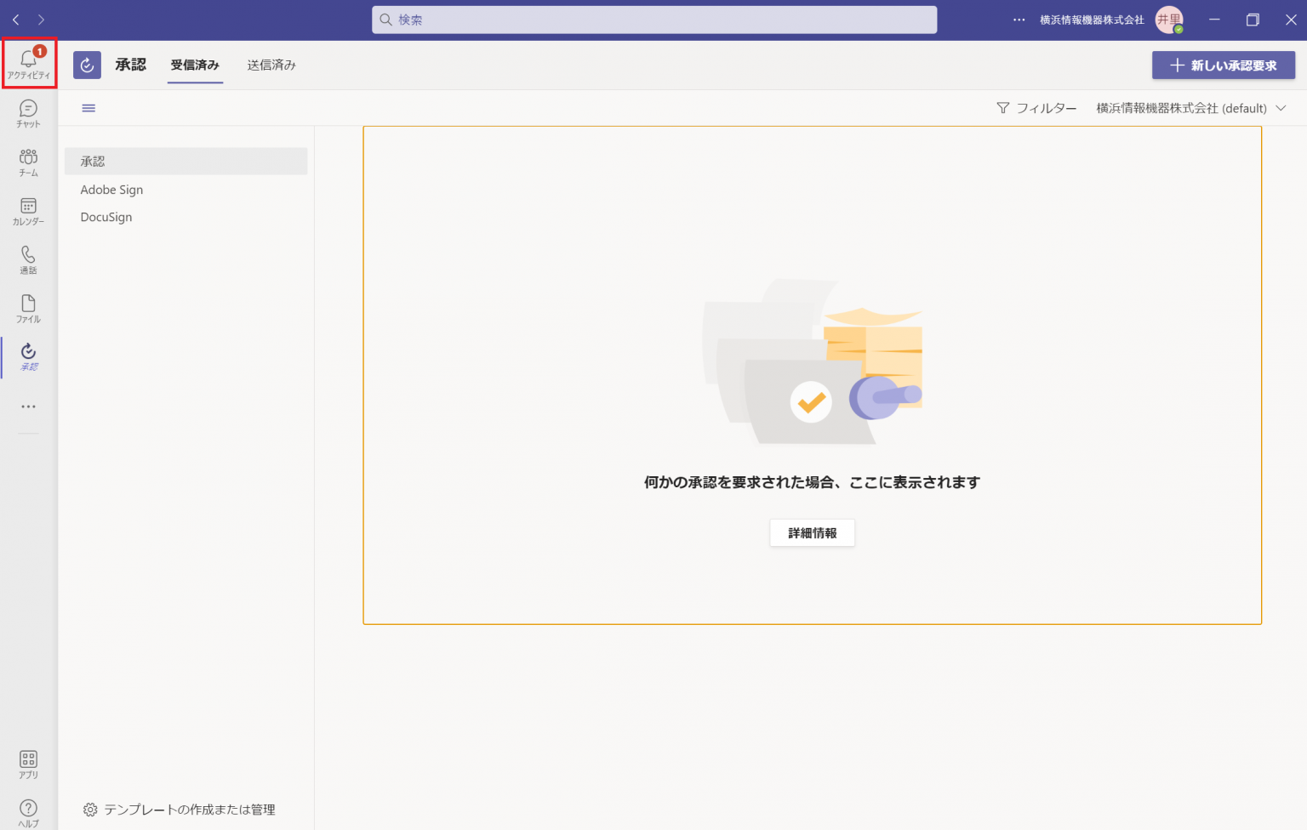The height and width of the screenshot is (830, 1307).
Task: Create a 新しい承認要求
Action: pyautogui.click(x=1223, y=65)
